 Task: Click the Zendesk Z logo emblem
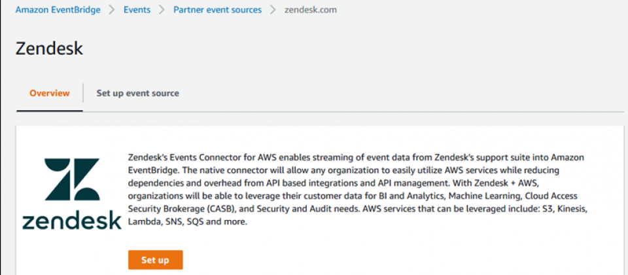tap(72, 179)
